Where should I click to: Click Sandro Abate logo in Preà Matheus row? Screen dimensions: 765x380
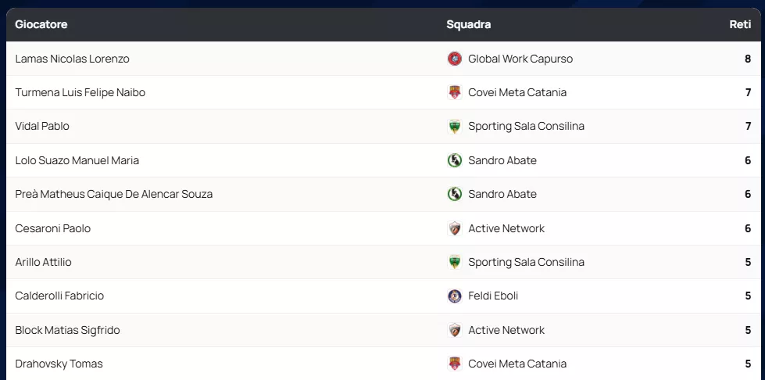click(x=454, y=194)
